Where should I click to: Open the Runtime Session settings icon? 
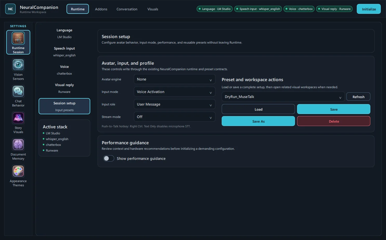click(x=18, y=42)
